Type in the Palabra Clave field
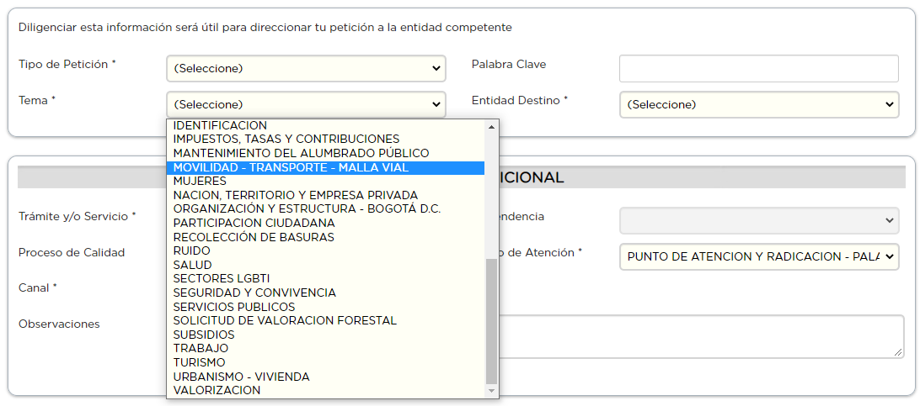The image size is (920, 406). point(759,68)
